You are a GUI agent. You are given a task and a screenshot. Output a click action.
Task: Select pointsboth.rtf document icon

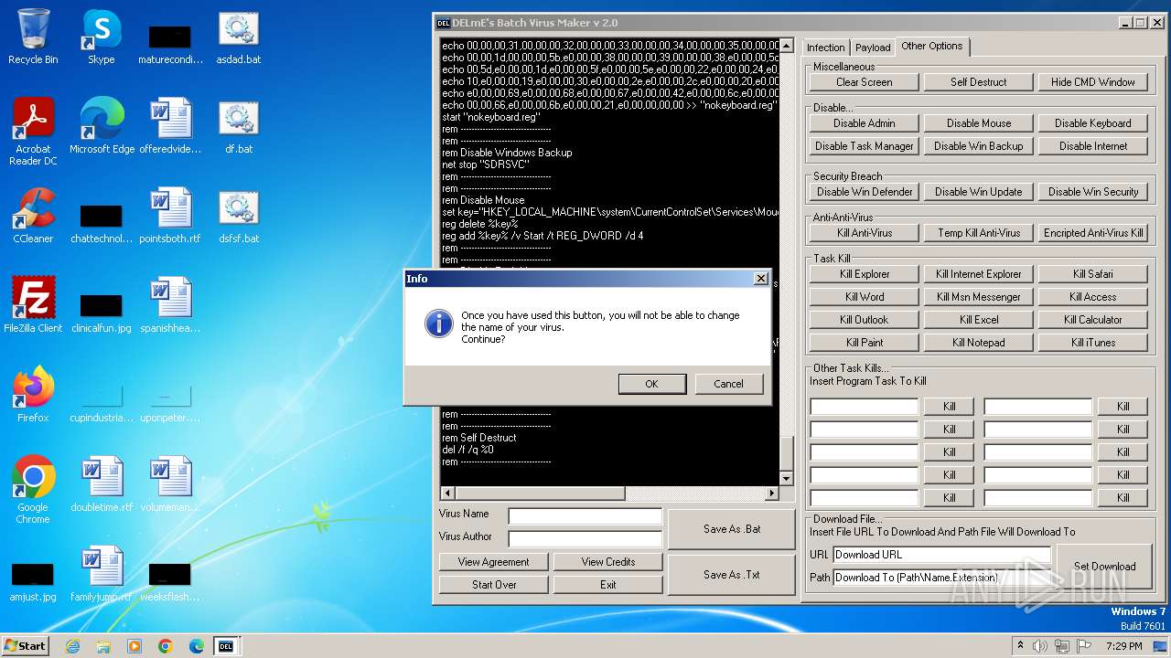click(x=170, y=216)
